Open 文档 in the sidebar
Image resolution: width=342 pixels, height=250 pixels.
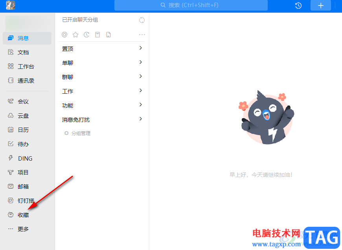pyautogui.click(x=27, y=52)
